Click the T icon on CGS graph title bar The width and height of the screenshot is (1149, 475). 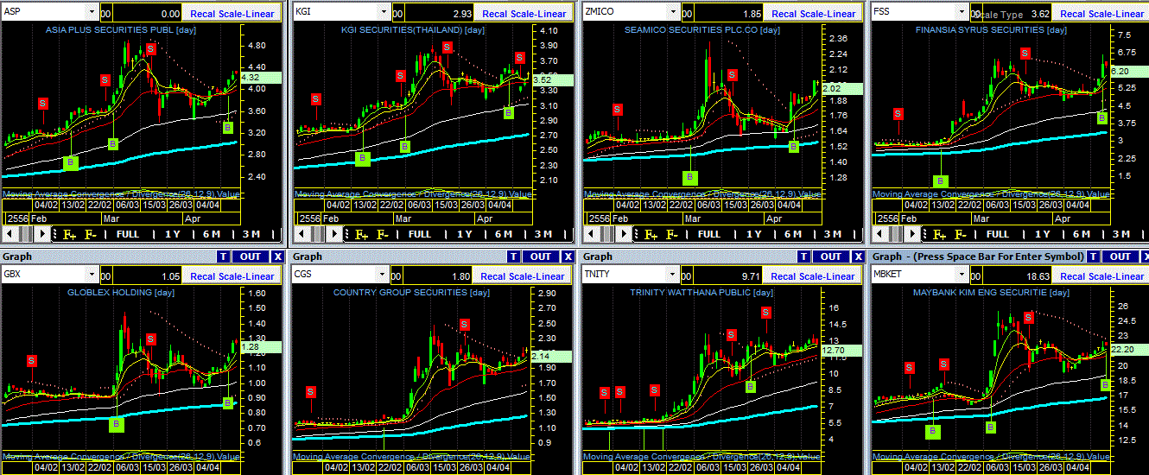(513, 256)
